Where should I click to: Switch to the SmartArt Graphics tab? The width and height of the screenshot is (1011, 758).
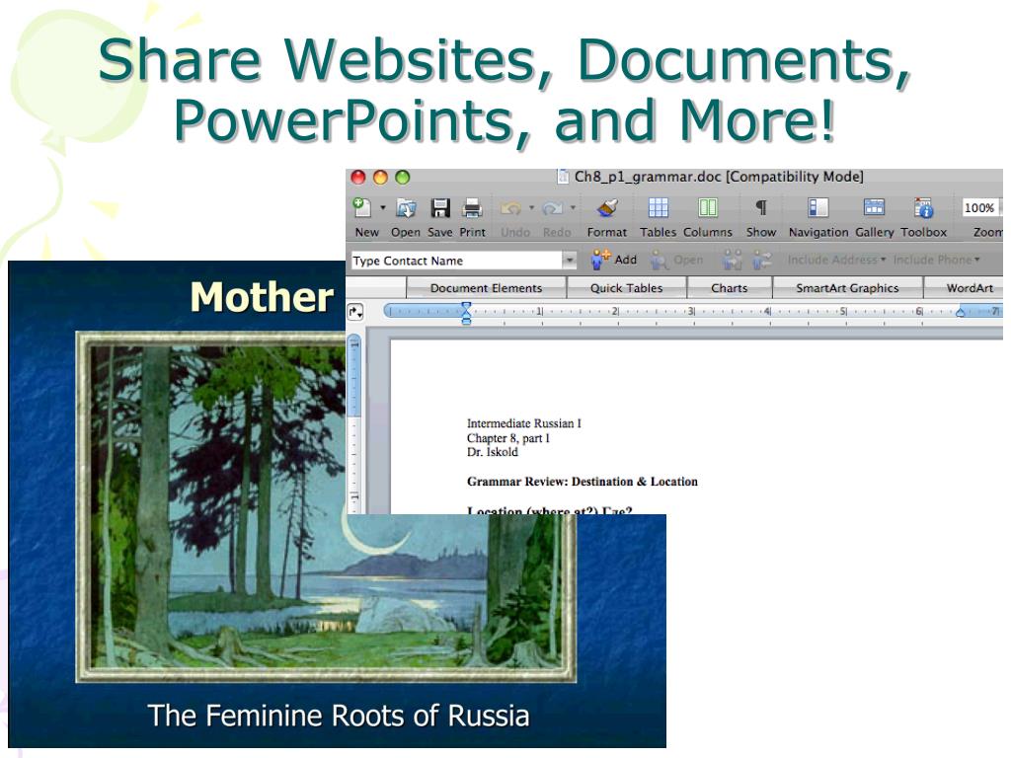[847, 288]
